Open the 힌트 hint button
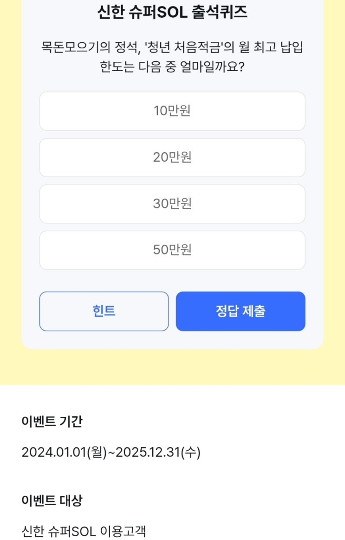 coord(104,311)
